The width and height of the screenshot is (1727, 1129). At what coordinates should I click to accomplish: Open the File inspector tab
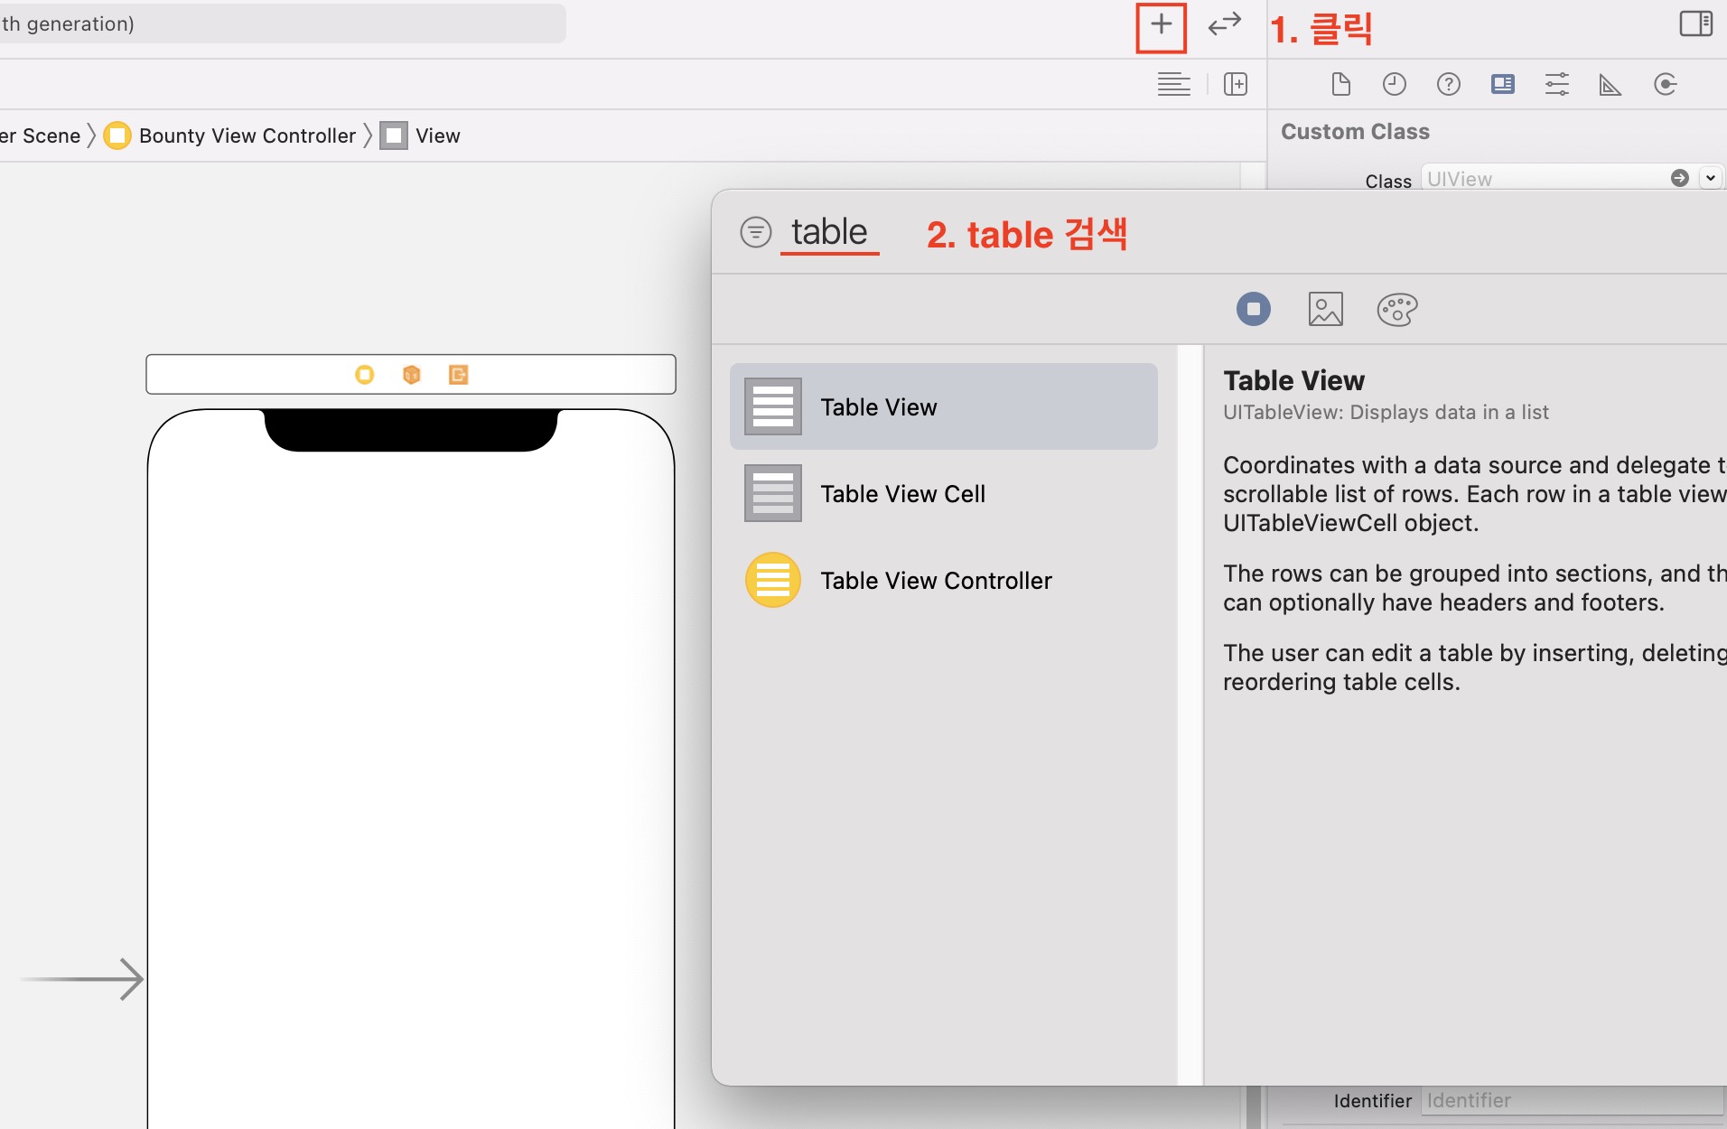pos(1340,85)
